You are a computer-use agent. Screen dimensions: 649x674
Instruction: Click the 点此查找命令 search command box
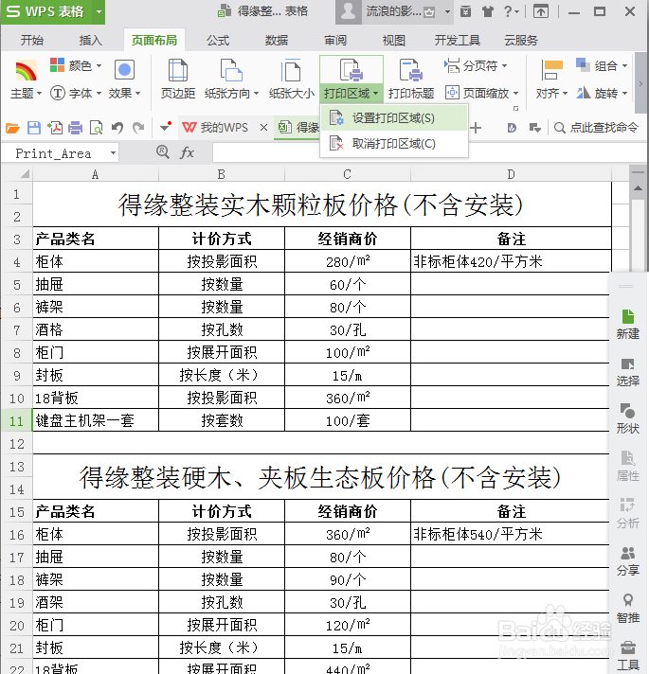598,128
